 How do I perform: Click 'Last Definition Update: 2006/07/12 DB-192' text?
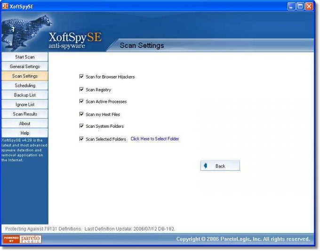(x=130, y=229)
